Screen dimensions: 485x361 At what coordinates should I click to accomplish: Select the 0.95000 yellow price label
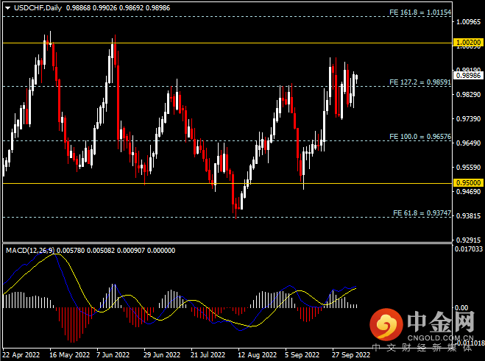pos(469,182)
